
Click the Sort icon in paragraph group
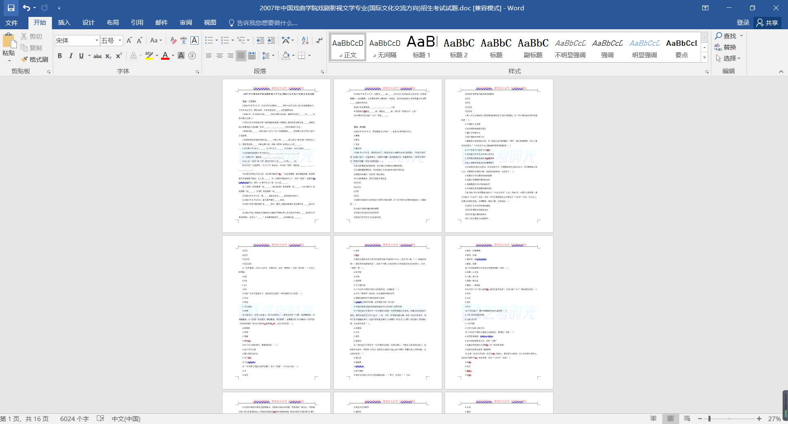click(x=305, y=40)
